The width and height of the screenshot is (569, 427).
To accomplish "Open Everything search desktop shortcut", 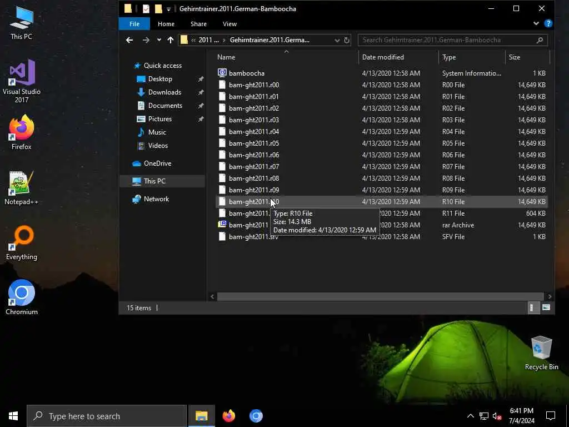I will click(x=22, y=244).
